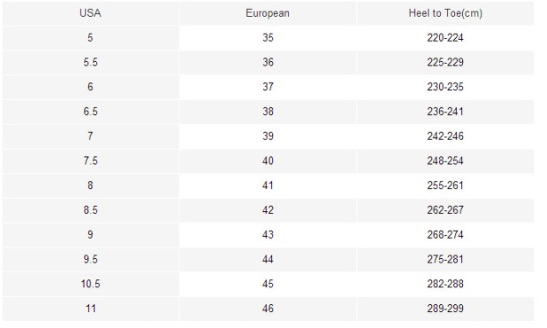The image size is (547, 328).
Task: Click European size 43 cell
Action: (268, 234)
